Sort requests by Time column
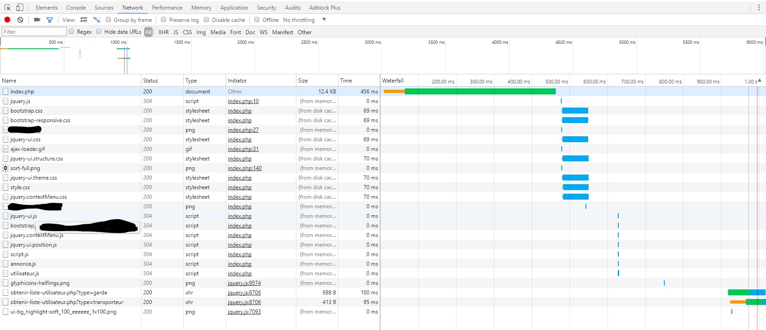Viewport: 766px width, 330px height. (359, 81)
